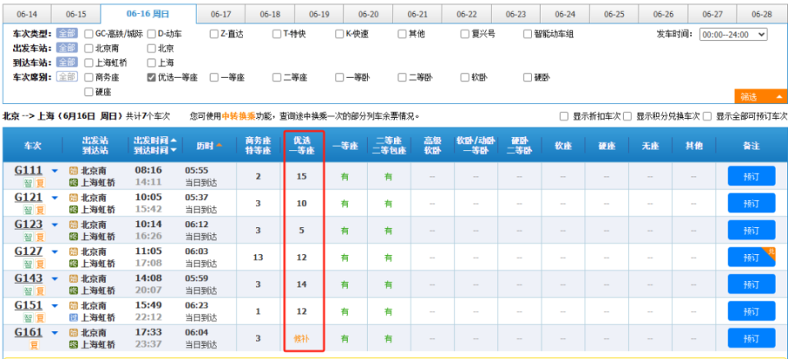Expand stop details arrow beside G121
The height and width of the screenshot is (359, 788).
tap(55, 198)
